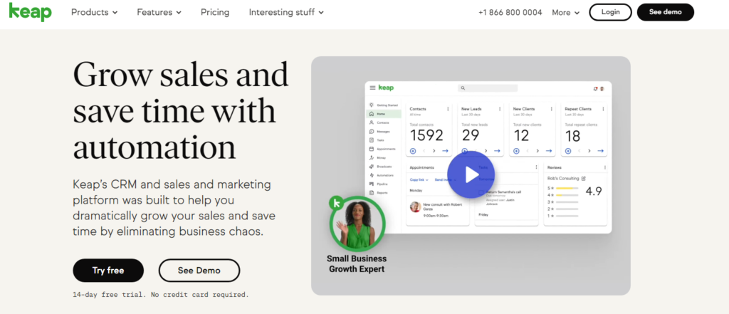
Task: Open the Interesting stuff dropdown
Action: [286, 13]
